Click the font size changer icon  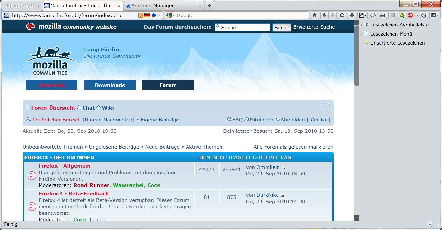[x=325, y=105]
